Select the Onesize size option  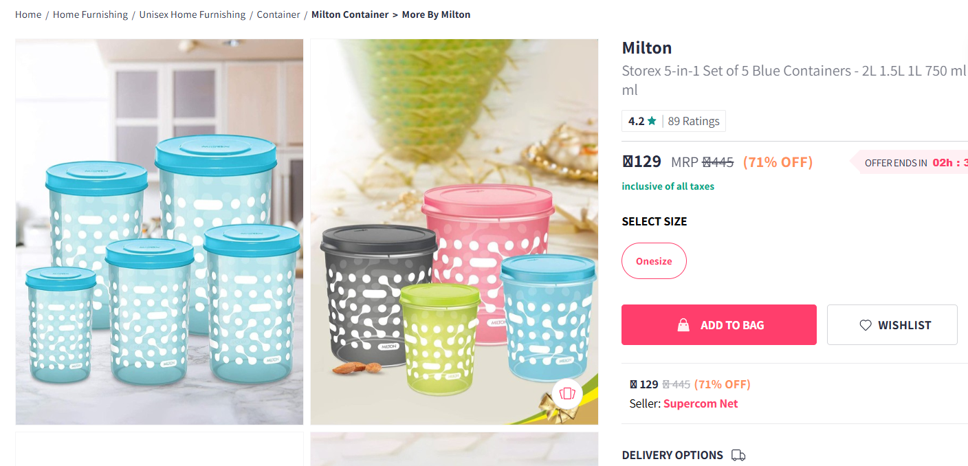654,261
